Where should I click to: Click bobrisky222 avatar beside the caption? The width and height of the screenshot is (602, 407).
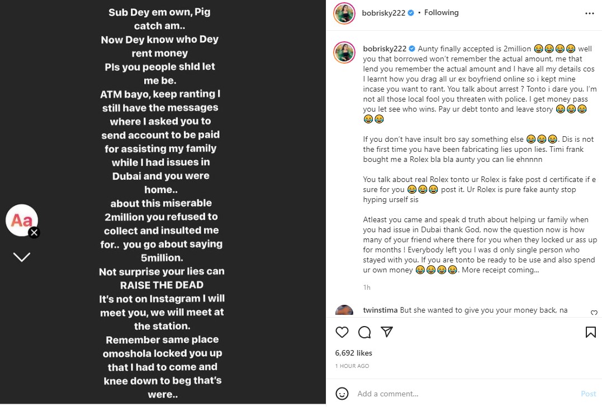tap(344, 52)
